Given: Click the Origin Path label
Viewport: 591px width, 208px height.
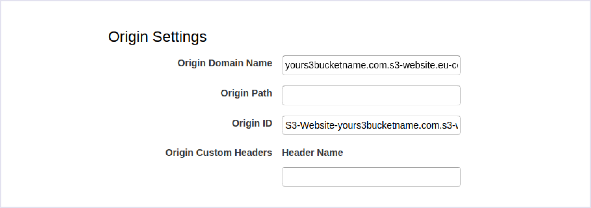Looking at the screenshot, I should pyautogui.click(x=246, y=93).
